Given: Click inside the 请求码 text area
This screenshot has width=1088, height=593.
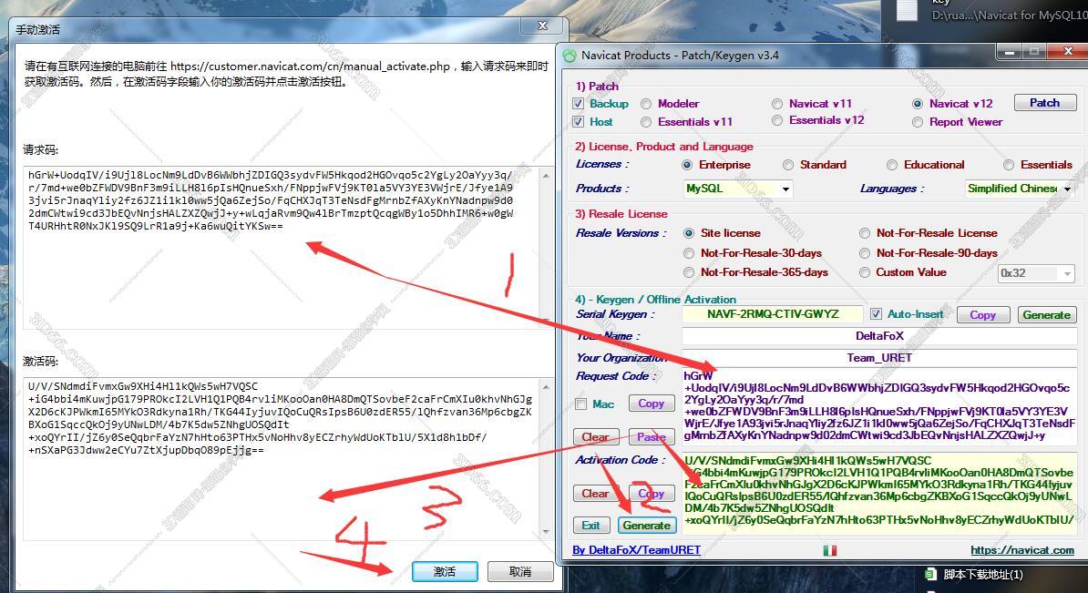Looking at the screenshot, I should pos(282,247).
